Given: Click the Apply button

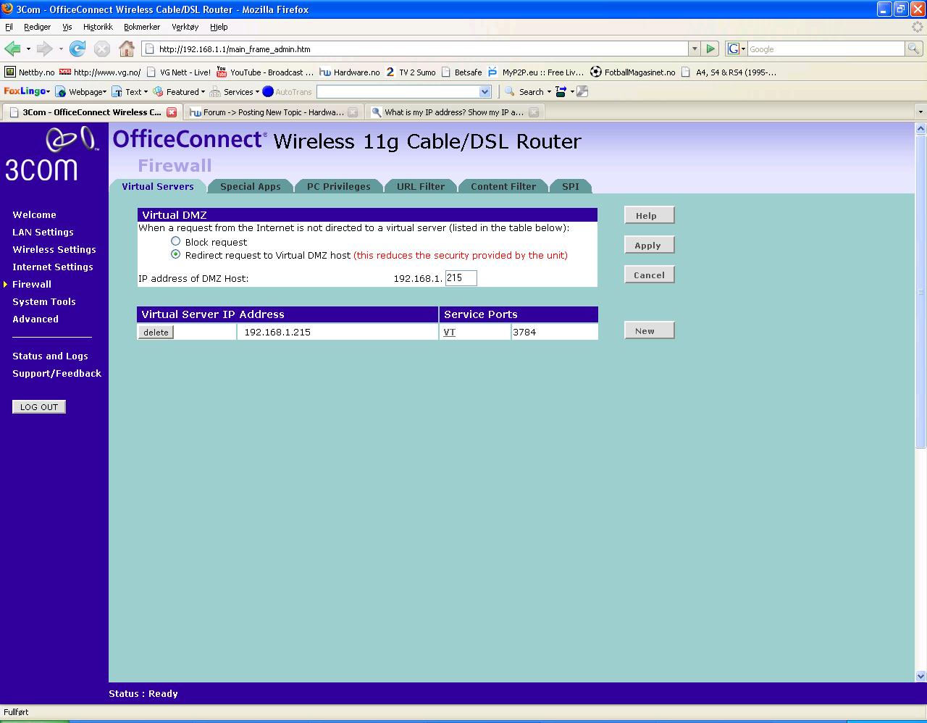Looking at the screenshot, I should [649, 245].
